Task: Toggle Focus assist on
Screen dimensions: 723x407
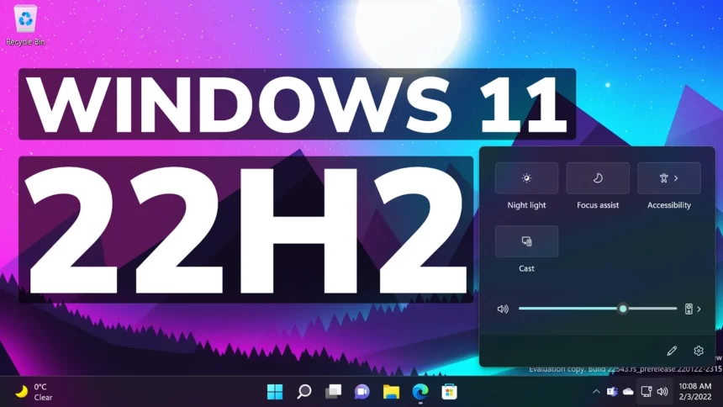Action: pos(598,178)
